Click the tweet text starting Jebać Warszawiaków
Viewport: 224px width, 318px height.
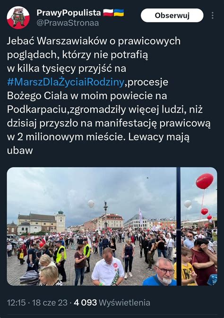[x=109, y=96]
